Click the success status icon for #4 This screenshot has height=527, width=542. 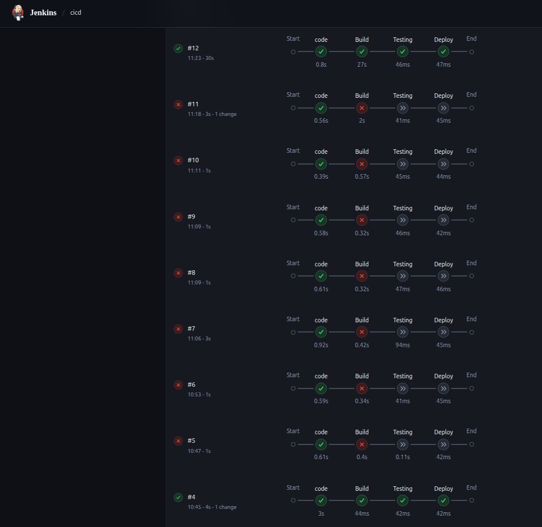click(178, 498)
